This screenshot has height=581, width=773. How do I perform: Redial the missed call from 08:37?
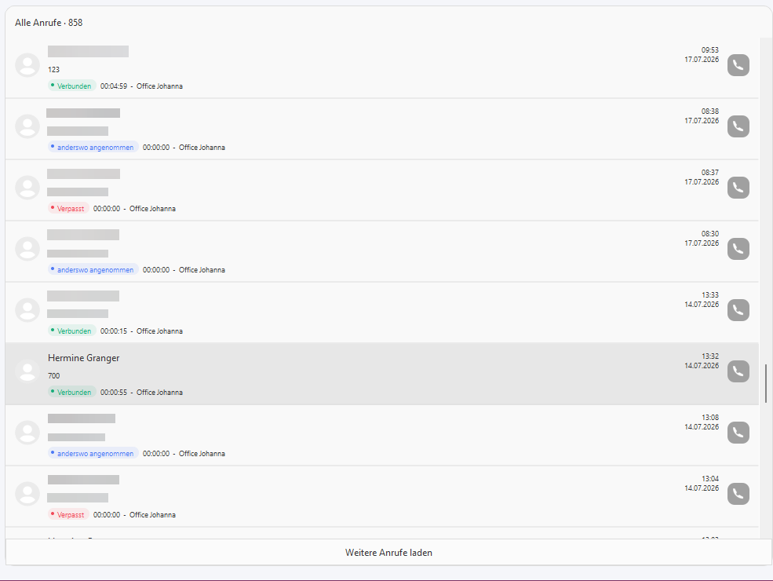[x=738, y=188]
